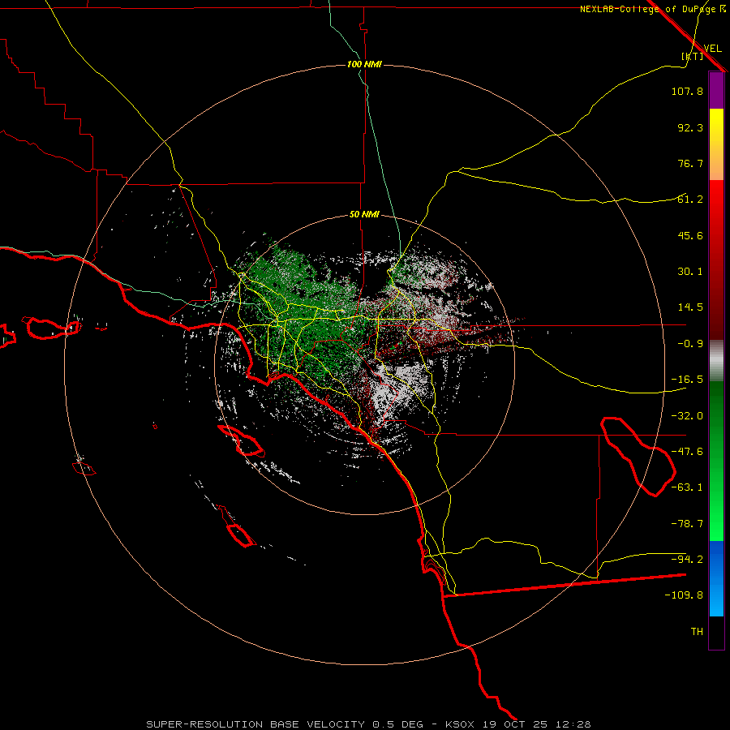Click the [KT] units label
The height and width of the screenshot is (730, 730).
pyautogui.click(x=693, y=56)
